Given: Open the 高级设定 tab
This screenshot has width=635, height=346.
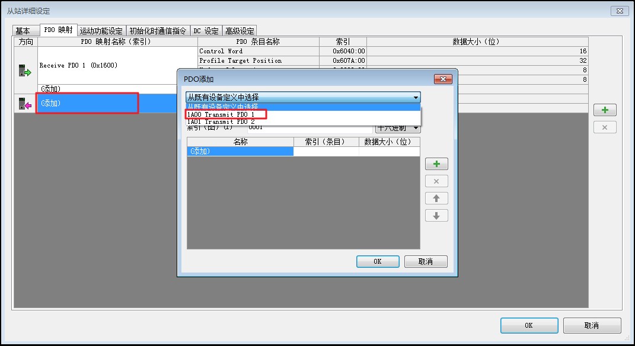Looking at the screenshot, I should point(240,31).
